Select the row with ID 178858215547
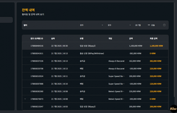The height and width of the screenshot is (113, 177). tap(95, 107)
